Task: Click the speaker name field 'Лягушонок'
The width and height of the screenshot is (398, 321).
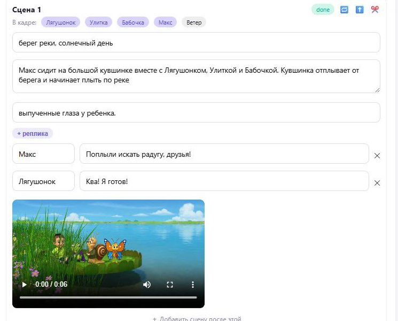Action: (x=43, y=181)
